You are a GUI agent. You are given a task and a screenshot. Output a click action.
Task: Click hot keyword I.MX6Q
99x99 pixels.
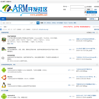coord(54,23)
